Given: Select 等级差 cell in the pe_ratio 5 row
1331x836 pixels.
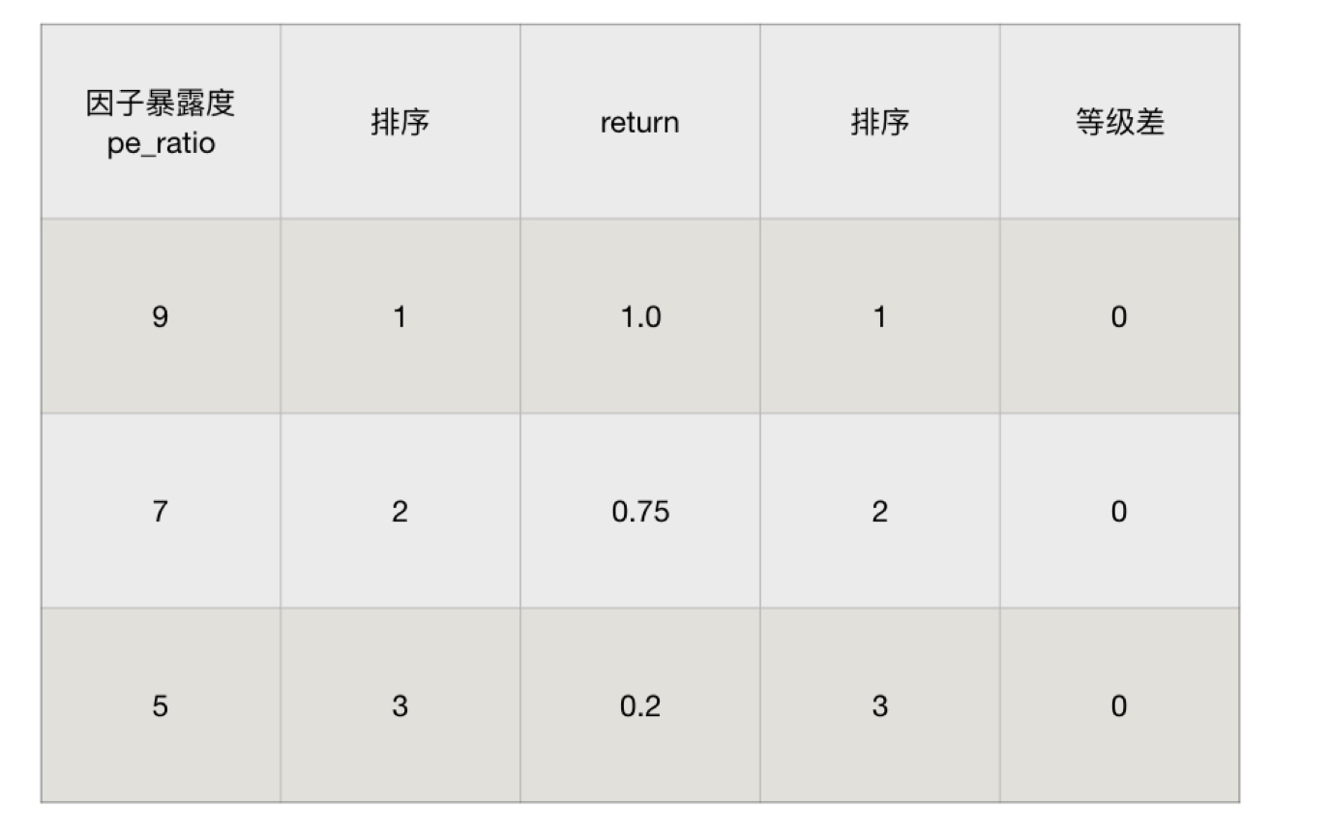Looking at the screenshot, I should (1119, 705).
